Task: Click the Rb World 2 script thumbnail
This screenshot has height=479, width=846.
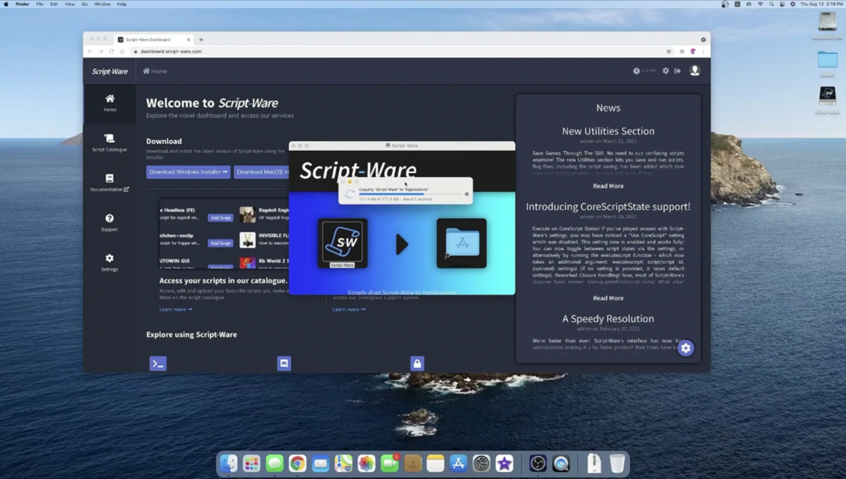Action: 247,263
